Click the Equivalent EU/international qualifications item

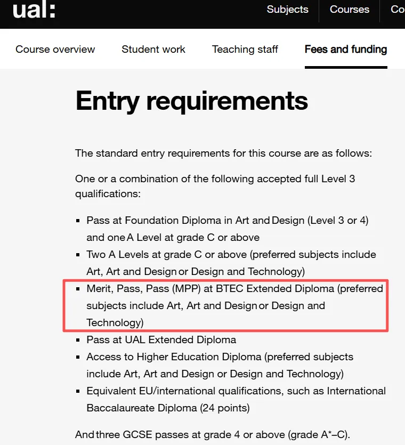(x=236, y=399)
